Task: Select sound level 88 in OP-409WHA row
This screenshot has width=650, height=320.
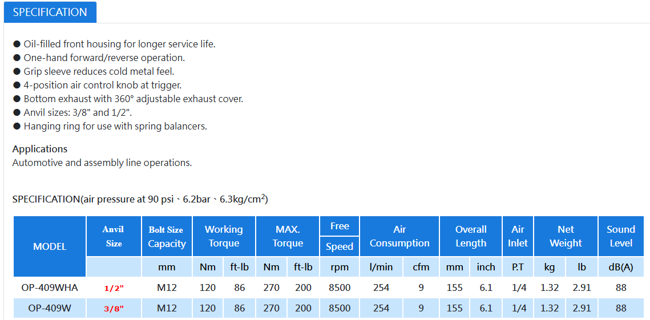Action: click(x=621, y=287)
